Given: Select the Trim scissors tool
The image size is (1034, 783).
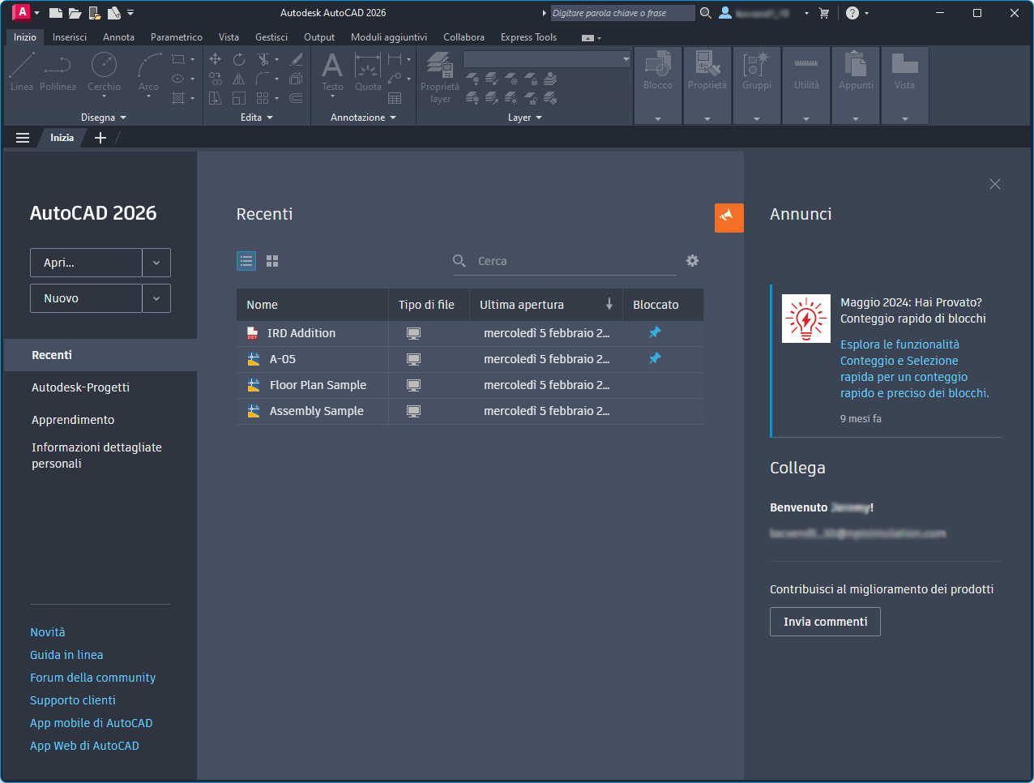Looking at the screenshot, I should [263, 59].
